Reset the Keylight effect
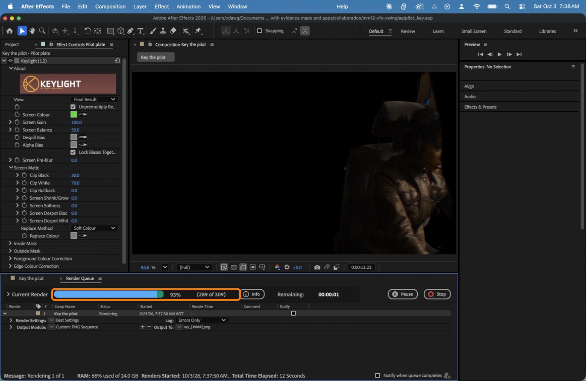The height and width of the screenshot is (381, 586). click(117, 61)
